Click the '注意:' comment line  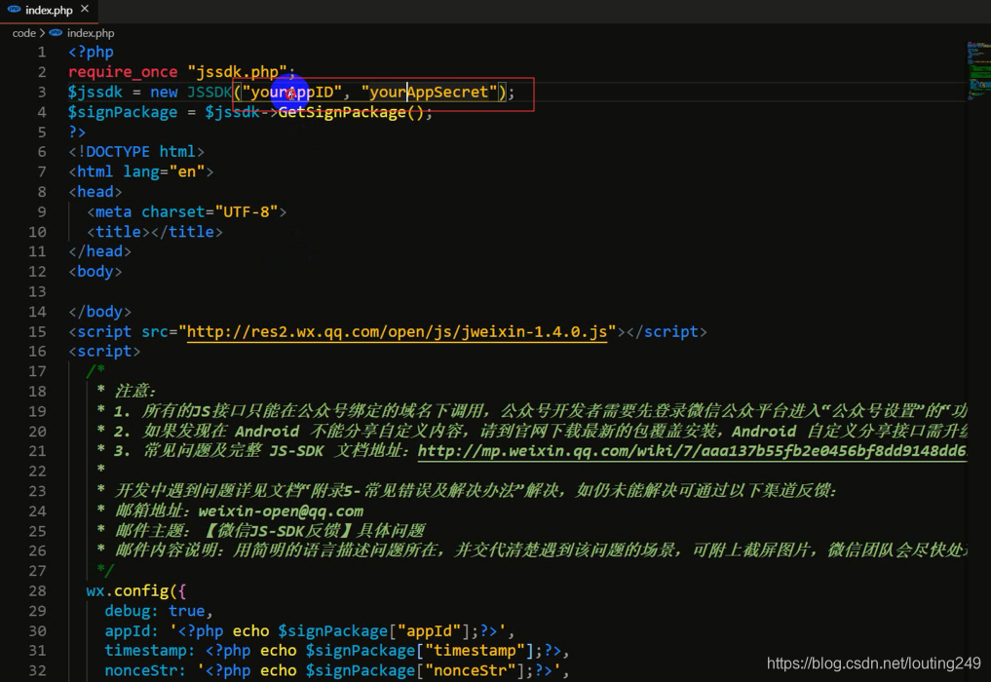[x=127, y=392]
